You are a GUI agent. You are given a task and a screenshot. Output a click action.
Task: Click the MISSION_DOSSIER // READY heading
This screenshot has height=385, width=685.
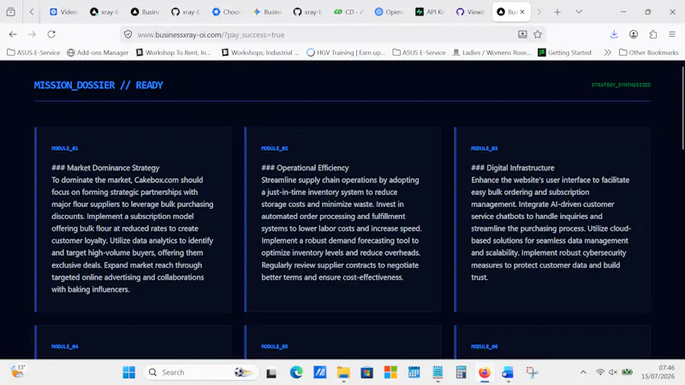[98, 85]
